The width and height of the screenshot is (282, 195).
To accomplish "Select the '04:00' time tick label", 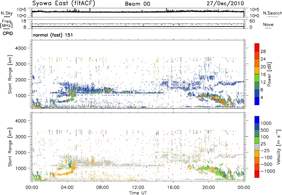I will [67, 188].
